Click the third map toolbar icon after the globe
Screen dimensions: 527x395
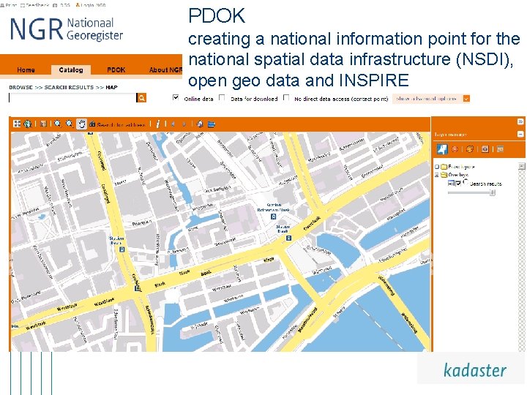tap(43, 124)
